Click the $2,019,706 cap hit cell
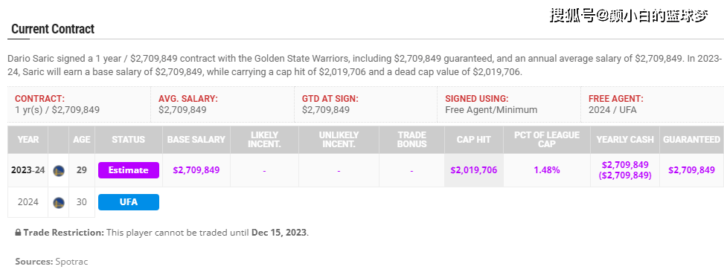 pos(474,170)
